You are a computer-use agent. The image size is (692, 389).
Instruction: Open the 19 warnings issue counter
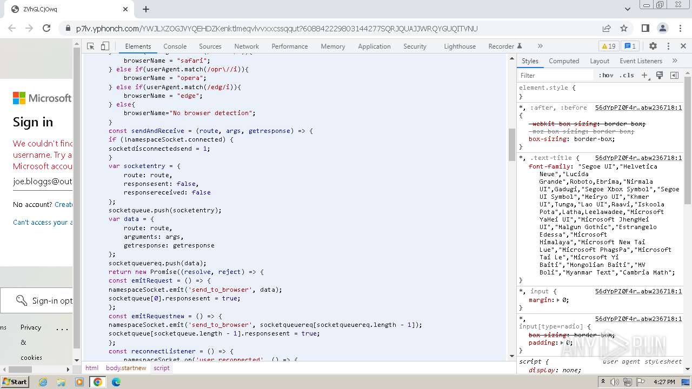pos(608,46)
